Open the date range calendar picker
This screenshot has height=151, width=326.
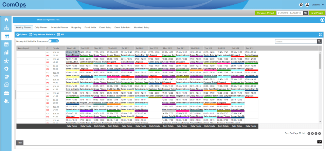click(x=305, y=13)
